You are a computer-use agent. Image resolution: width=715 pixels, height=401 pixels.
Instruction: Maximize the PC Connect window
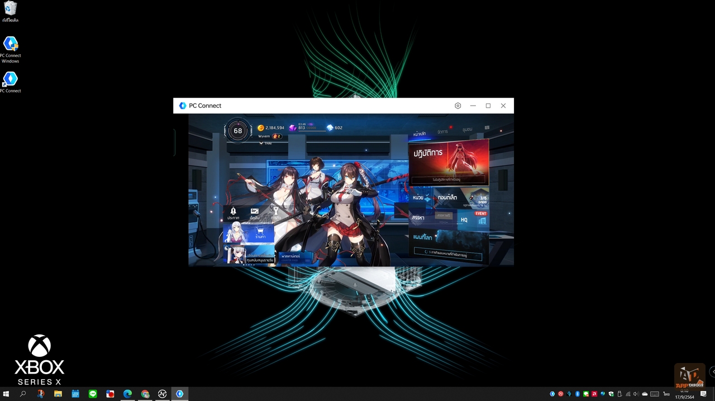coord(488,106)
